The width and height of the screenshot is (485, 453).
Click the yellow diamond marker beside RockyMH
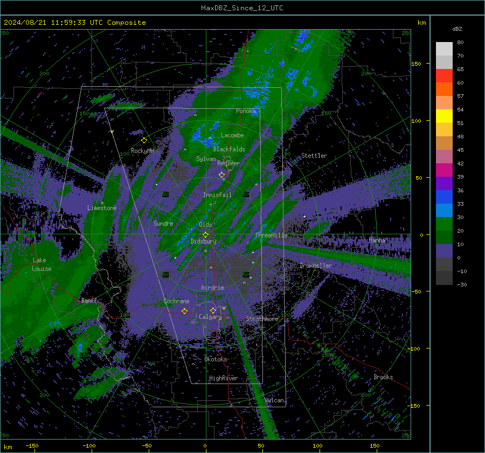(144, 141)
